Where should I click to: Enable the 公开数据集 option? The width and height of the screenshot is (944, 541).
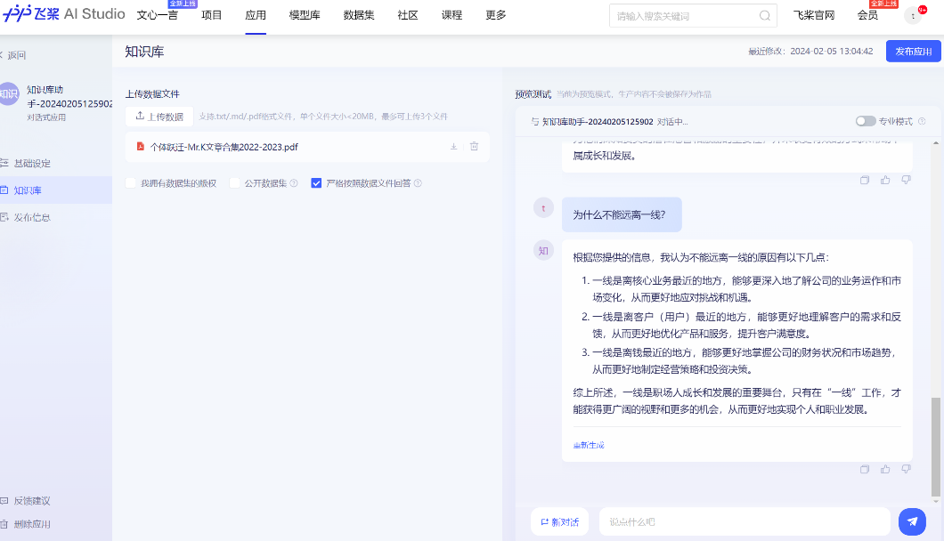(233, 182)
